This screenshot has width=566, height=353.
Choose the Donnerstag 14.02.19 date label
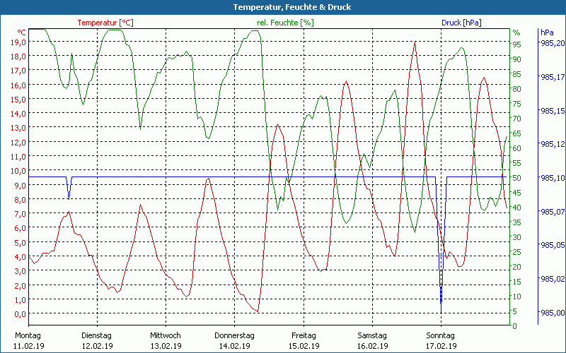point(234,340)
